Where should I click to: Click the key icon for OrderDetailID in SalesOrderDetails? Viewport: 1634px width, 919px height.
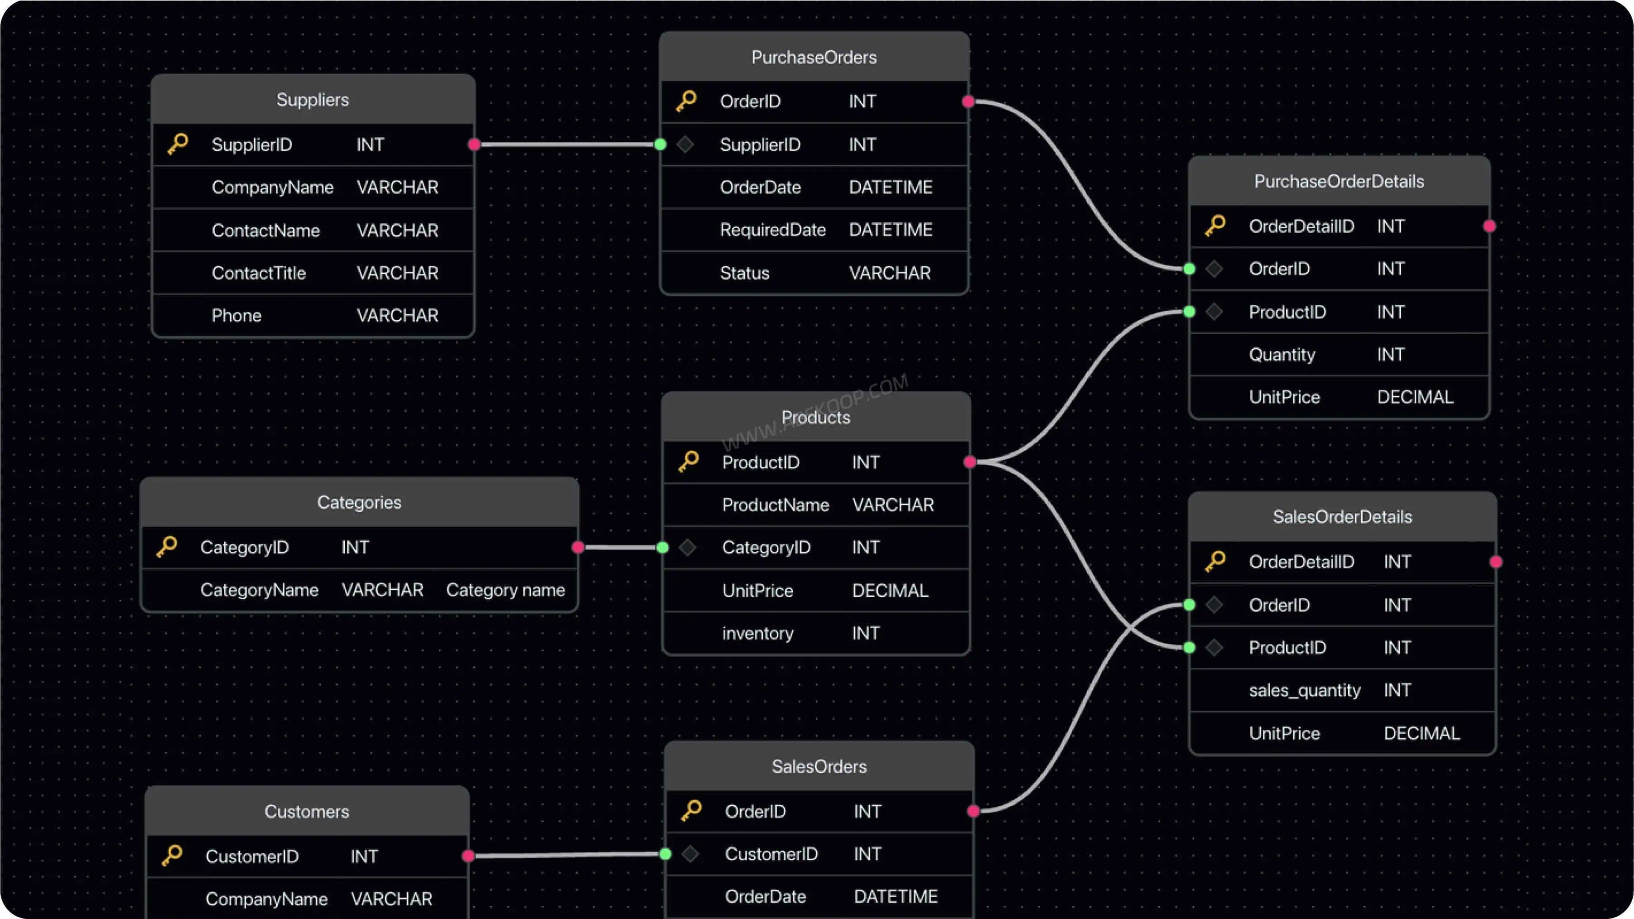pyautogui.click(x=1215, y=561)
